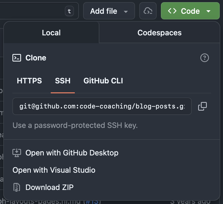Download ZIP of the repository

(49, 187)
